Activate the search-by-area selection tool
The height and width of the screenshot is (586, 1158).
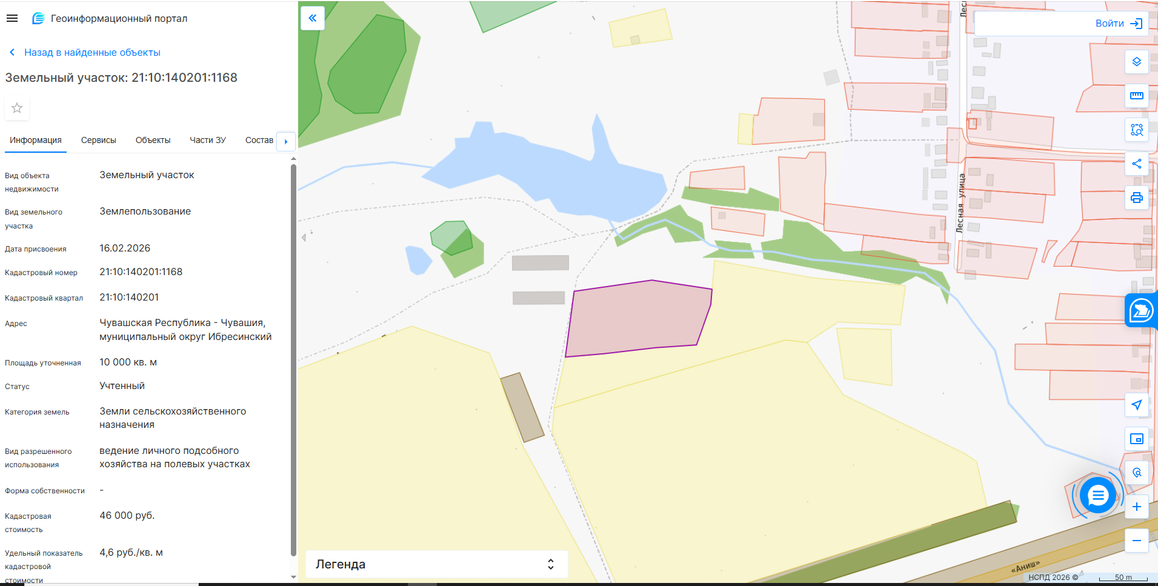[1136, 130]
